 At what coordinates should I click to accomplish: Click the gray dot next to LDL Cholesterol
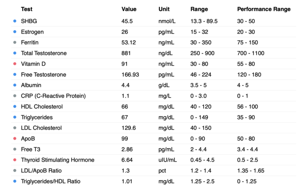click(14, 128)
